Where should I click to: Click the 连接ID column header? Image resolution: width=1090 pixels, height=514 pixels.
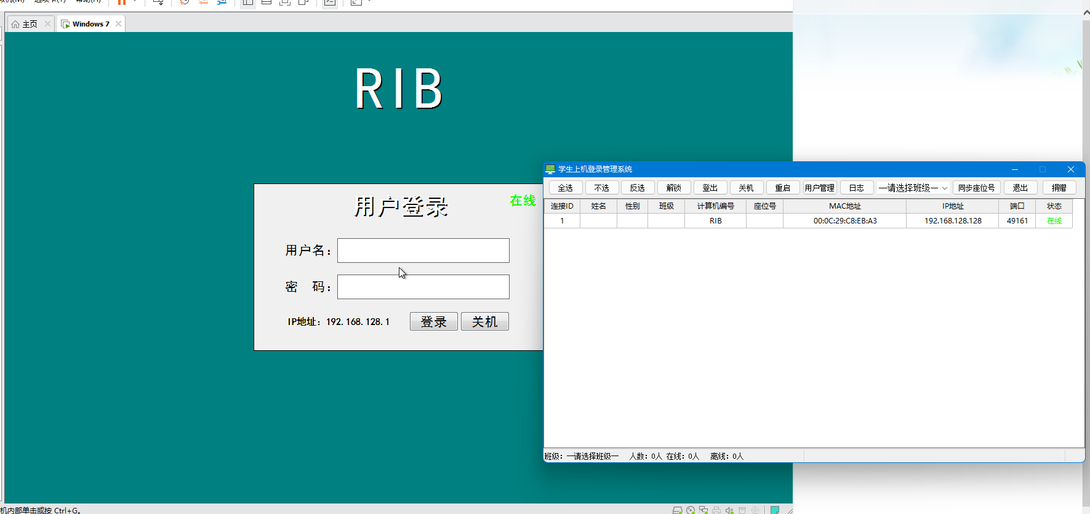point(562,206)
